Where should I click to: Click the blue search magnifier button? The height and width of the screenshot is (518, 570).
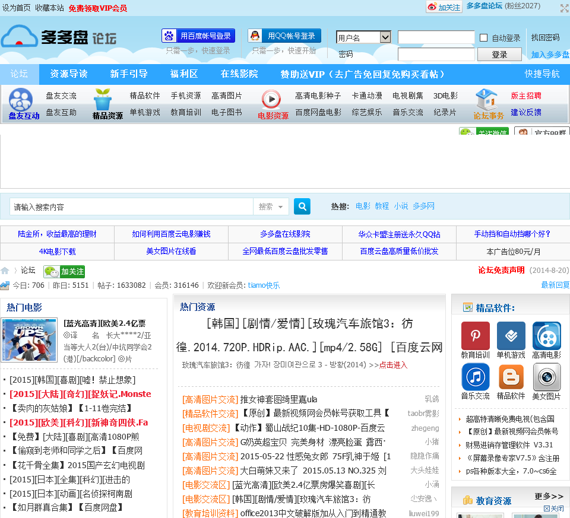click(302, 206)
